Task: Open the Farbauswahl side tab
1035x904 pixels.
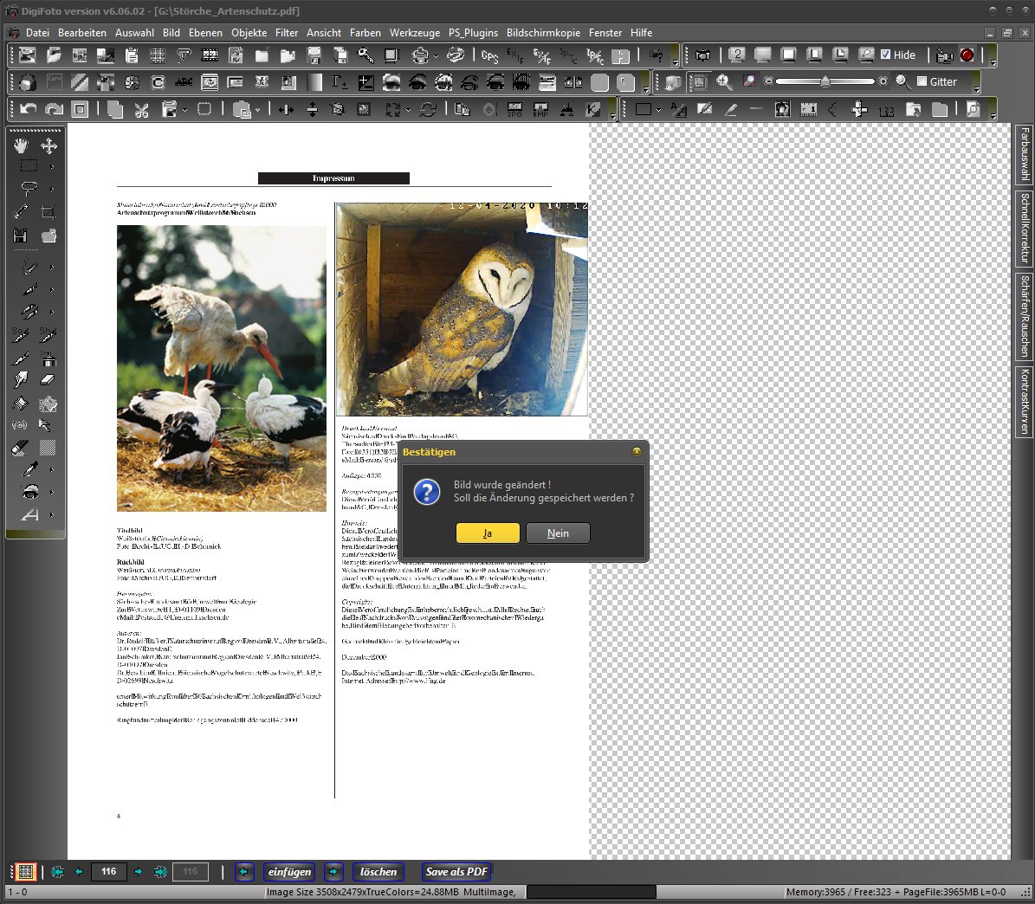Action: point(1025,153)
